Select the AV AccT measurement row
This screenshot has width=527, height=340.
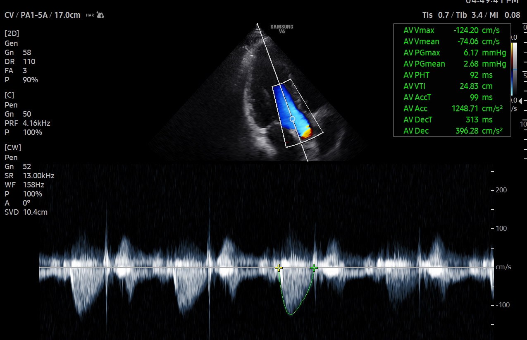point(448,97)
